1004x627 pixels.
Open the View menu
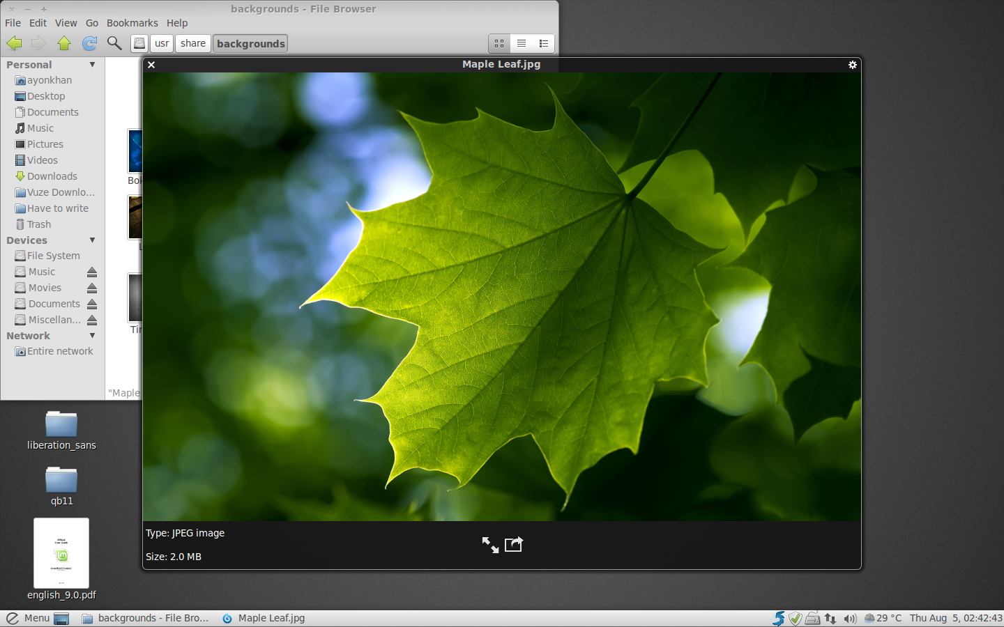[x=66, y=23]
